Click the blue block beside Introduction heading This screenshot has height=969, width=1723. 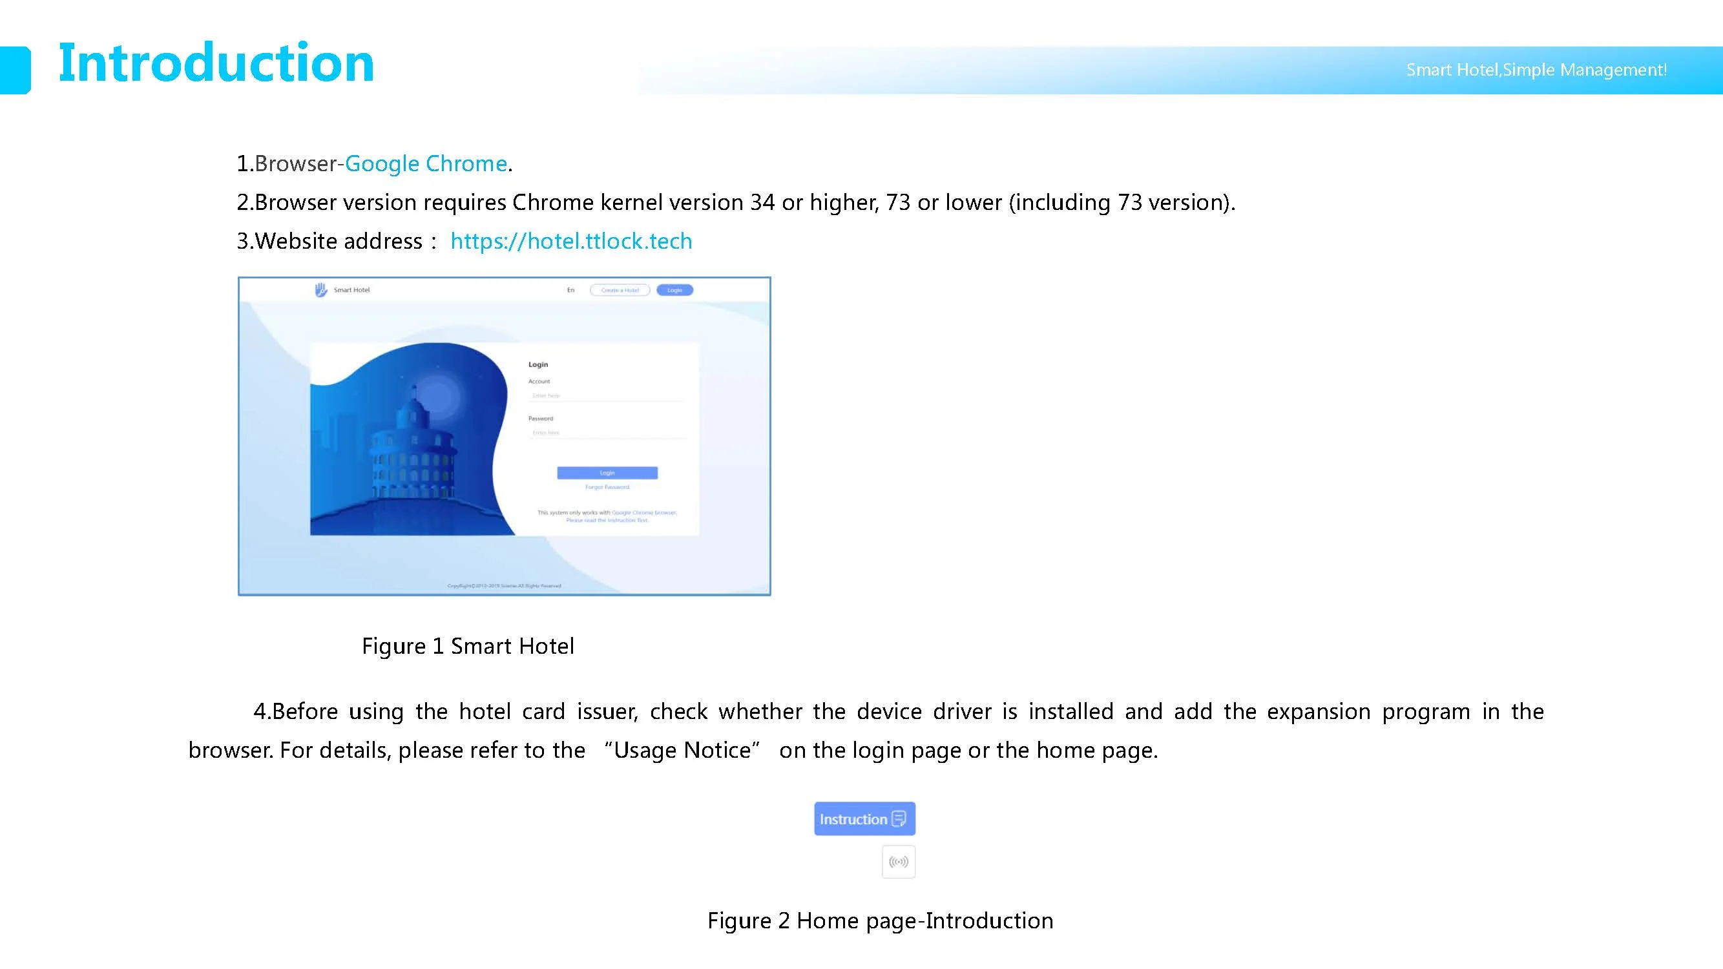(16, 70)
